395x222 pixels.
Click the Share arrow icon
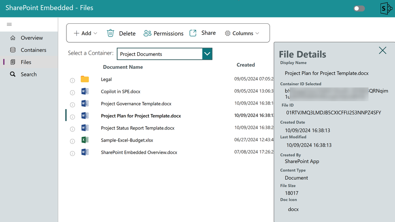(x=193, y=33)
